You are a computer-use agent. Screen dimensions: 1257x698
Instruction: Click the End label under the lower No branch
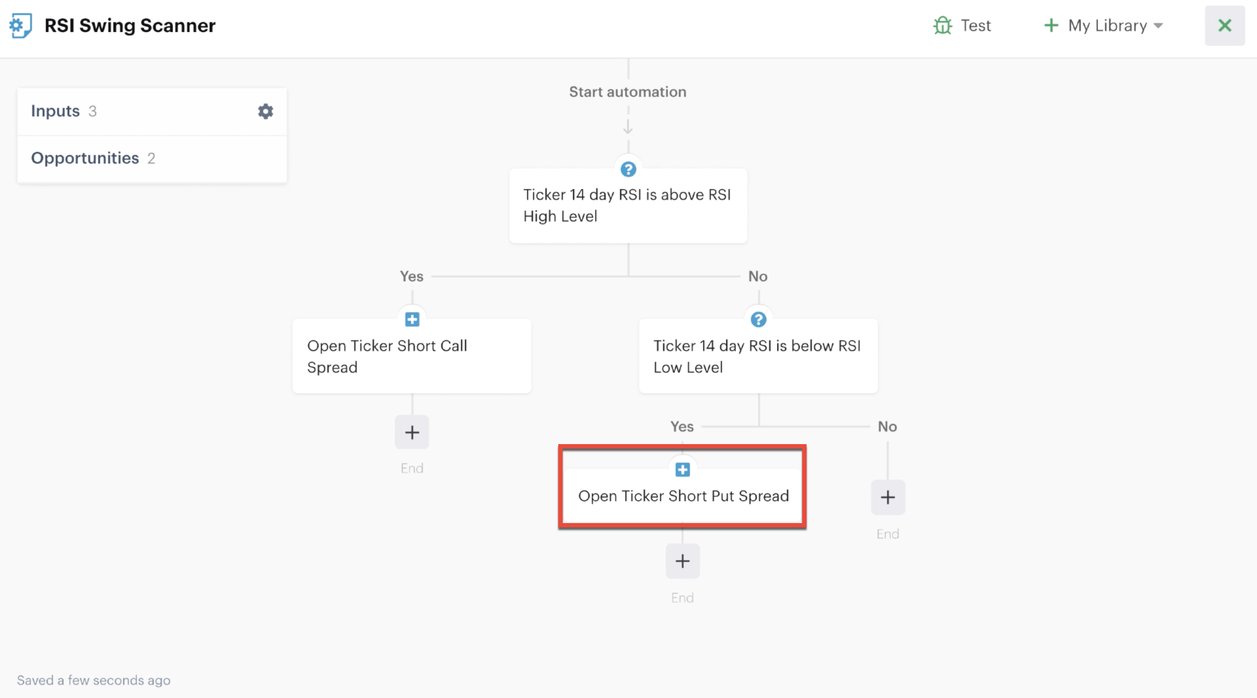coord(888,534)
